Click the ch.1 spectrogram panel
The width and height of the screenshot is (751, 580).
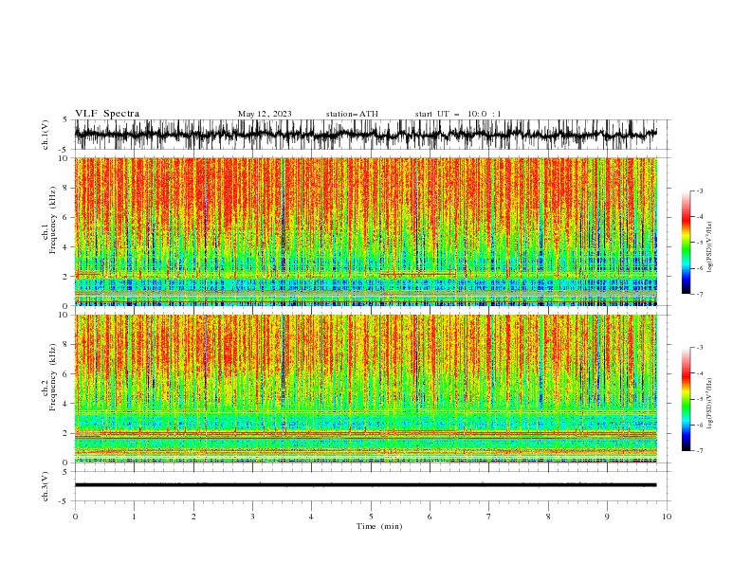[365, 231]
